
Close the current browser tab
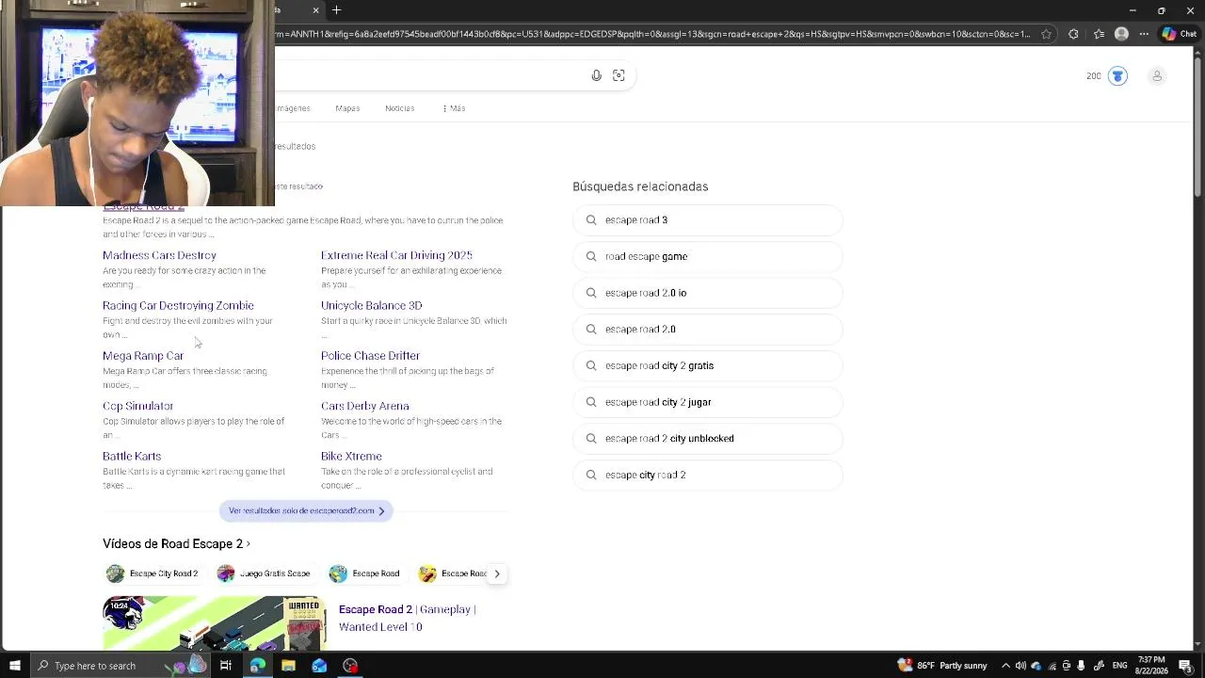(x=315, y=10)
